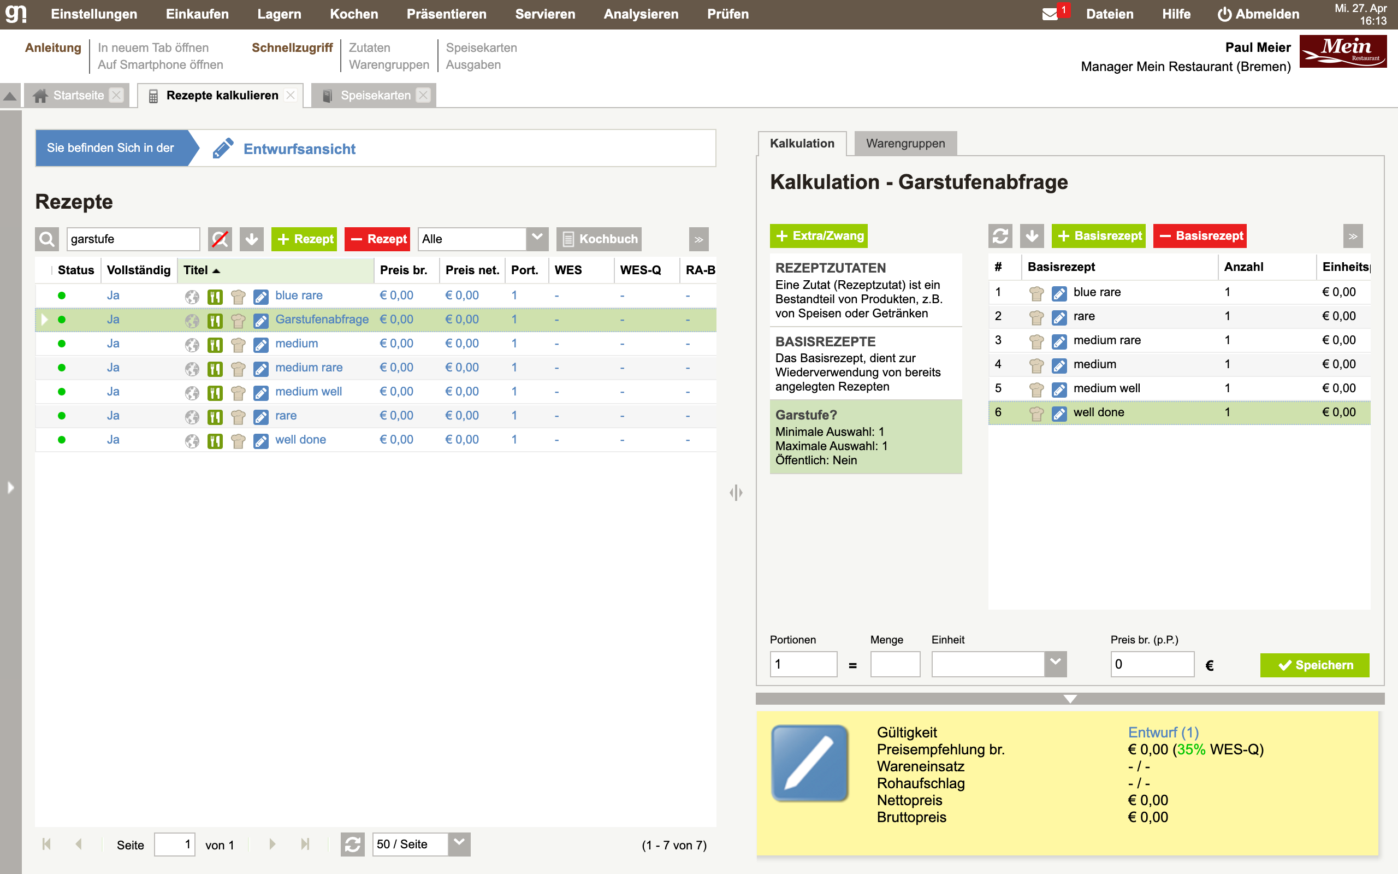Click the cutlery icon in rare recipe row
This screenshot has height=874, width=1398.
pyautogui.click(x=215, y=416)
